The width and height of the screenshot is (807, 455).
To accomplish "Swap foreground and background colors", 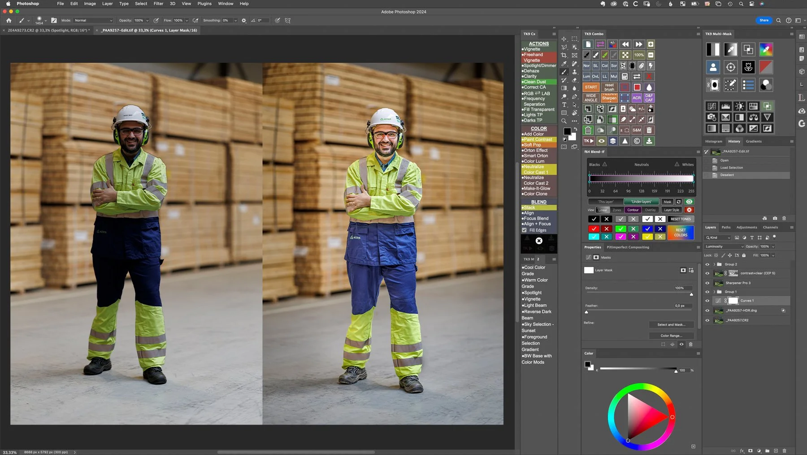I will (576, 129).
